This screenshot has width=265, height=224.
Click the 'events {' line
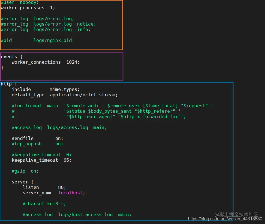(x=12, y=57)
